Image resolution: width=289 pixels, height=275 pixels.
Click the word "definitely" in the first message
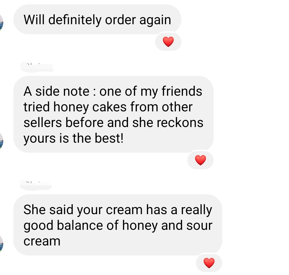coord(75,20)
